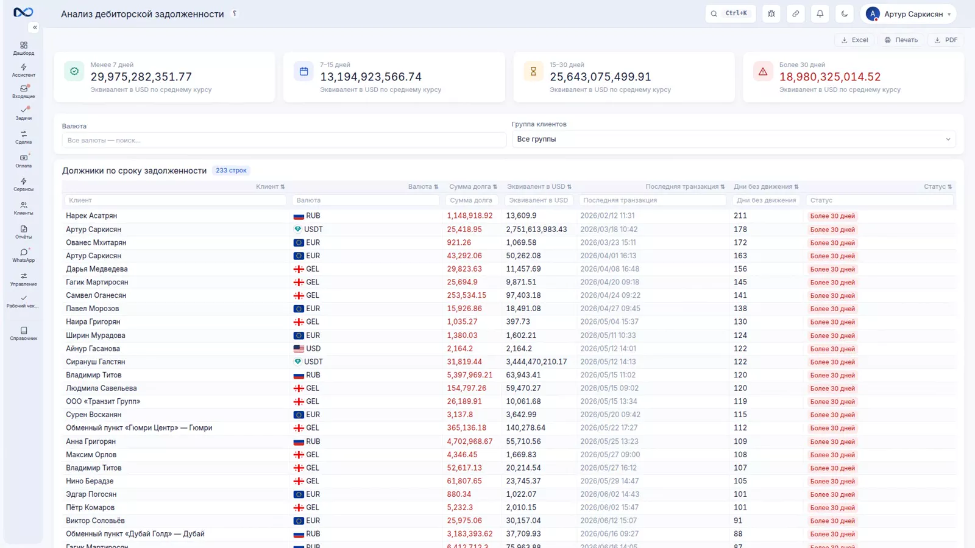Open Клиенты in the sidebar
The image size is (975, 548).
pos(24,208)
